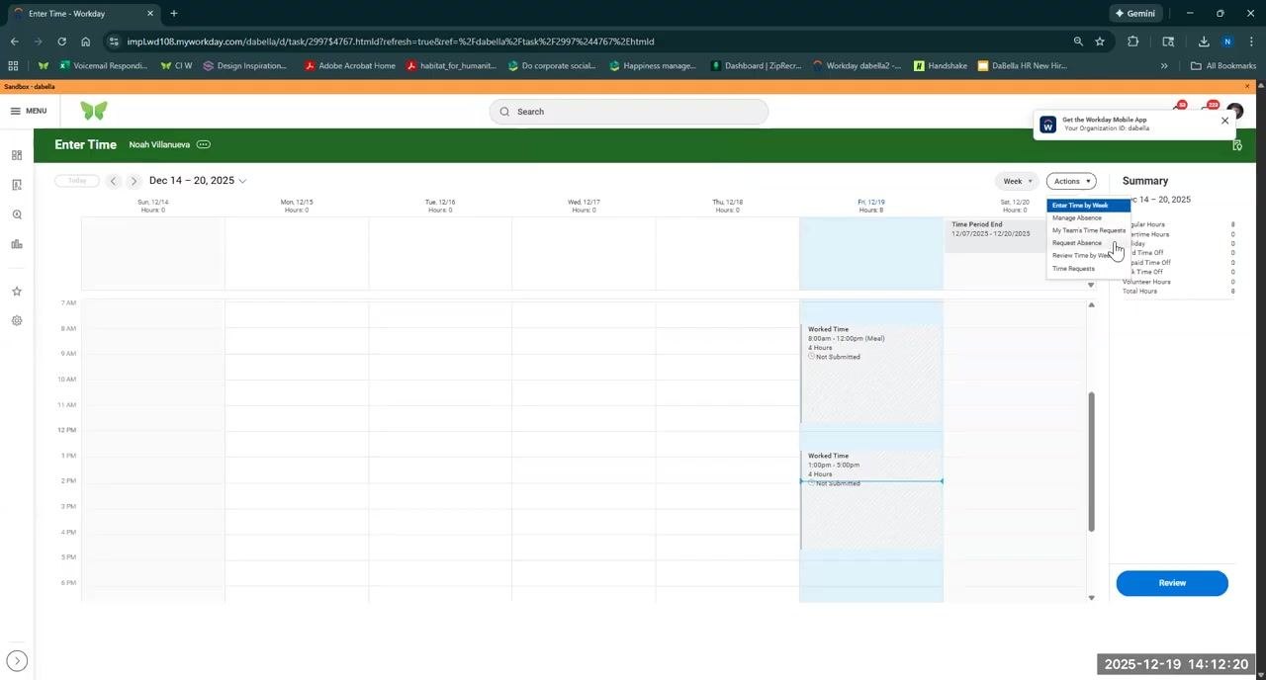Select Manage Absence from Actions menu
This screenshot has height=680, width=1266.
[1088, 217]
